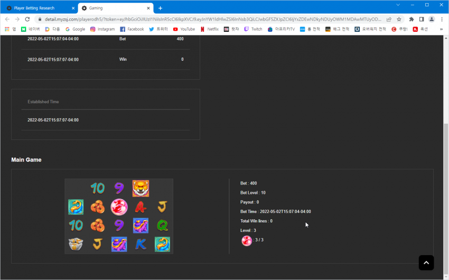Select the Bet Level : 10 text
Viewport: 449px width, 280px height.
[253, 193]
